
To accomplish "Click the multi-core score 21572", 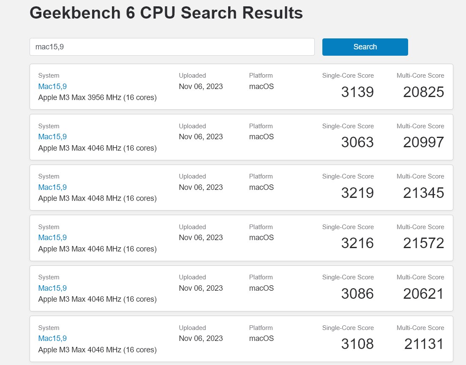I will tap(423, 243).
